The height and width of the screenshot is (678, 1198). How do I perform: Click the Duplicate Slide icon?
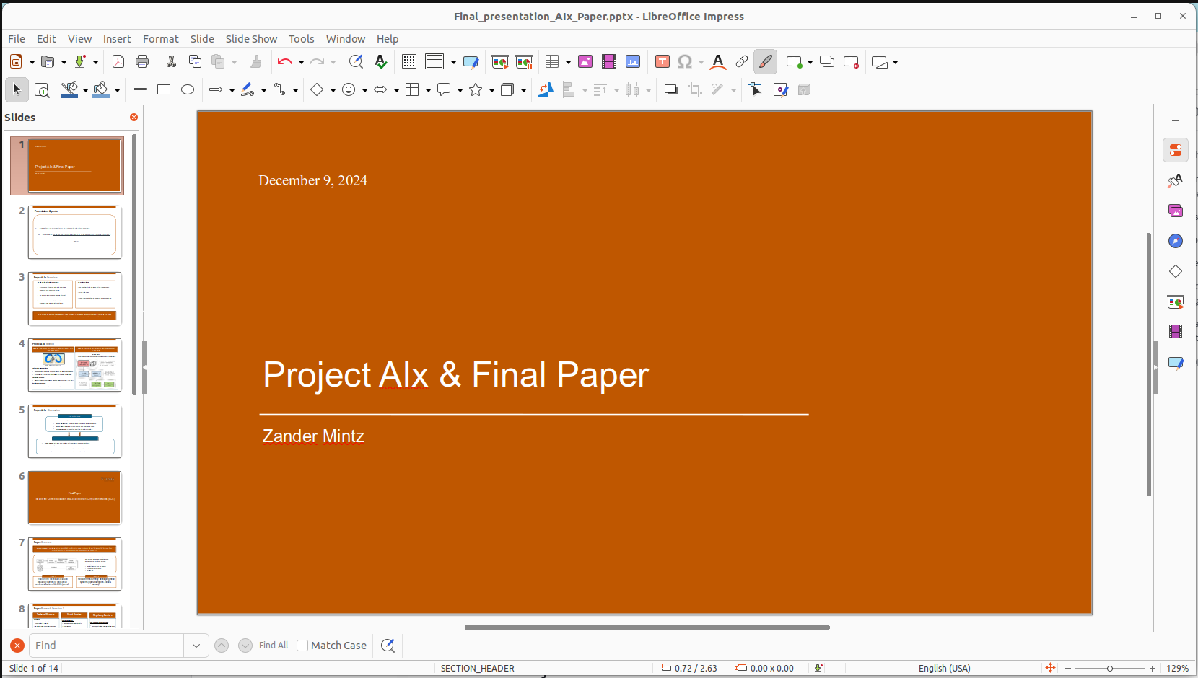(x=827, y=62)
